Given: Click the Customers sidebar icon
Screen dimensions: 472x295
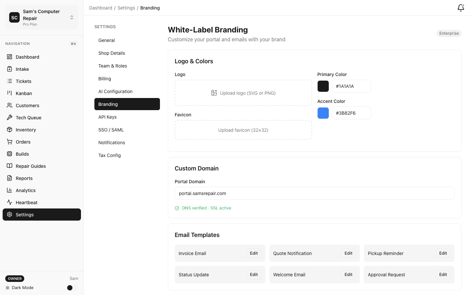Looking at the screenshot, I should [10, 105].
